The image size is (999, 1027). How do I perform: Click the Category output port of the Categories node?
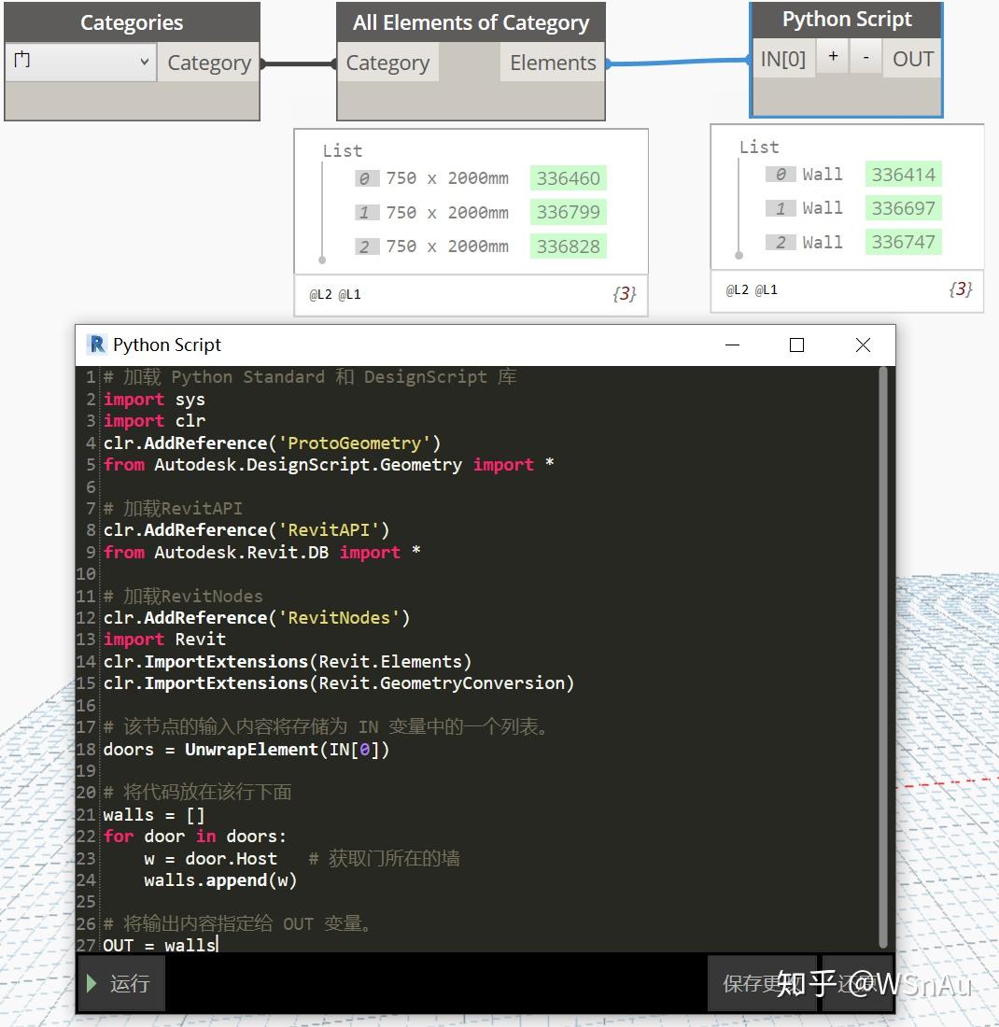tap(208, 63)
